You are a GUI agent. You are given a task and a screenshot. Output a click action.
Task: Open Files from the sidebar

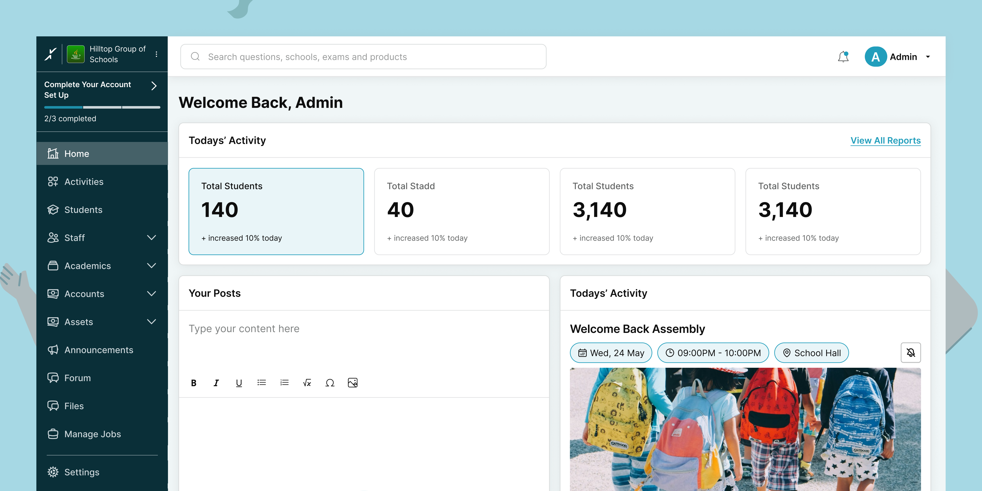pos(102,406)
